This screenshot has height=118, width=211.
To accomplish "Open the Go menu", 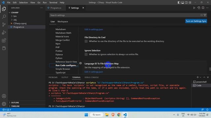I will tap(39, 3).
